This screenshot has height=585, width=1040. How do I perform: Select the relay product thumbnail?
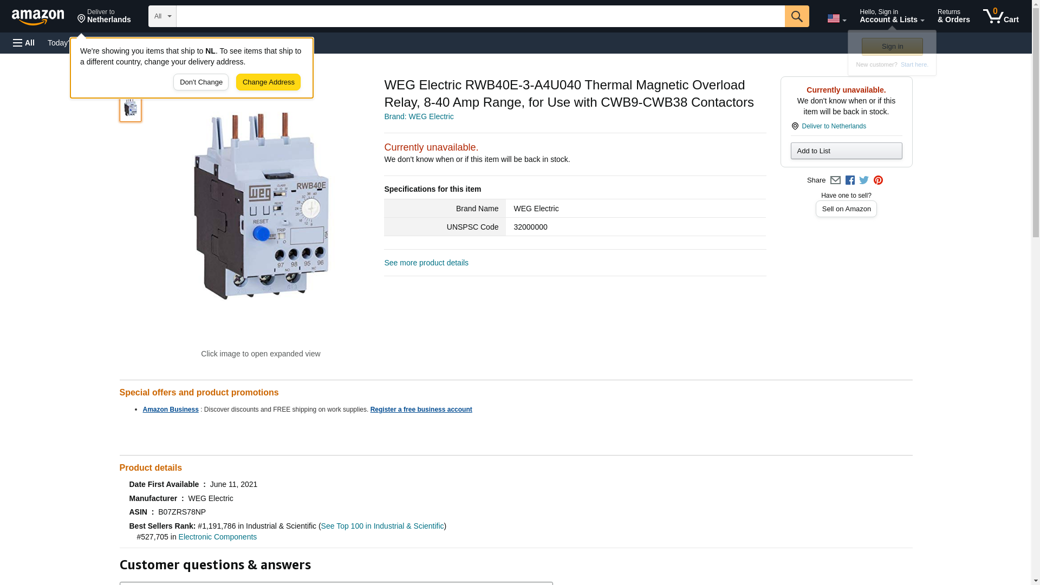[131, 108]
